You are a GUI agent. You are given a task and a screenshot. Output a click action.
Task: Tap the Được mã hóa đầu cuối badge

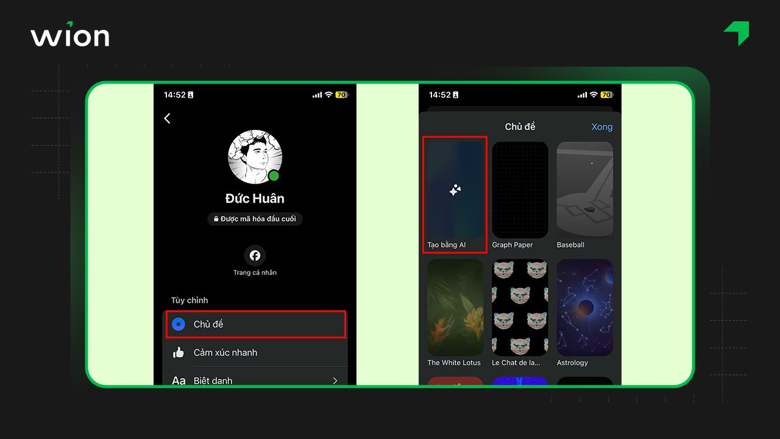[255, 219]
